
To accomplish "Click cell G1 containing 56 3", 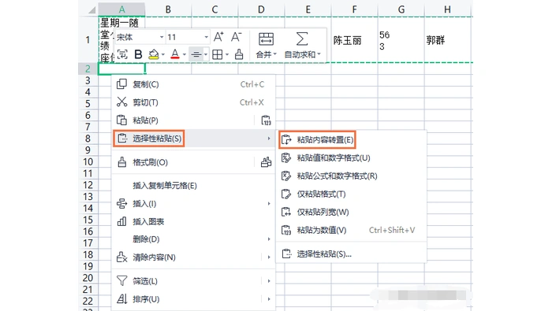I will tap(401, 39).
